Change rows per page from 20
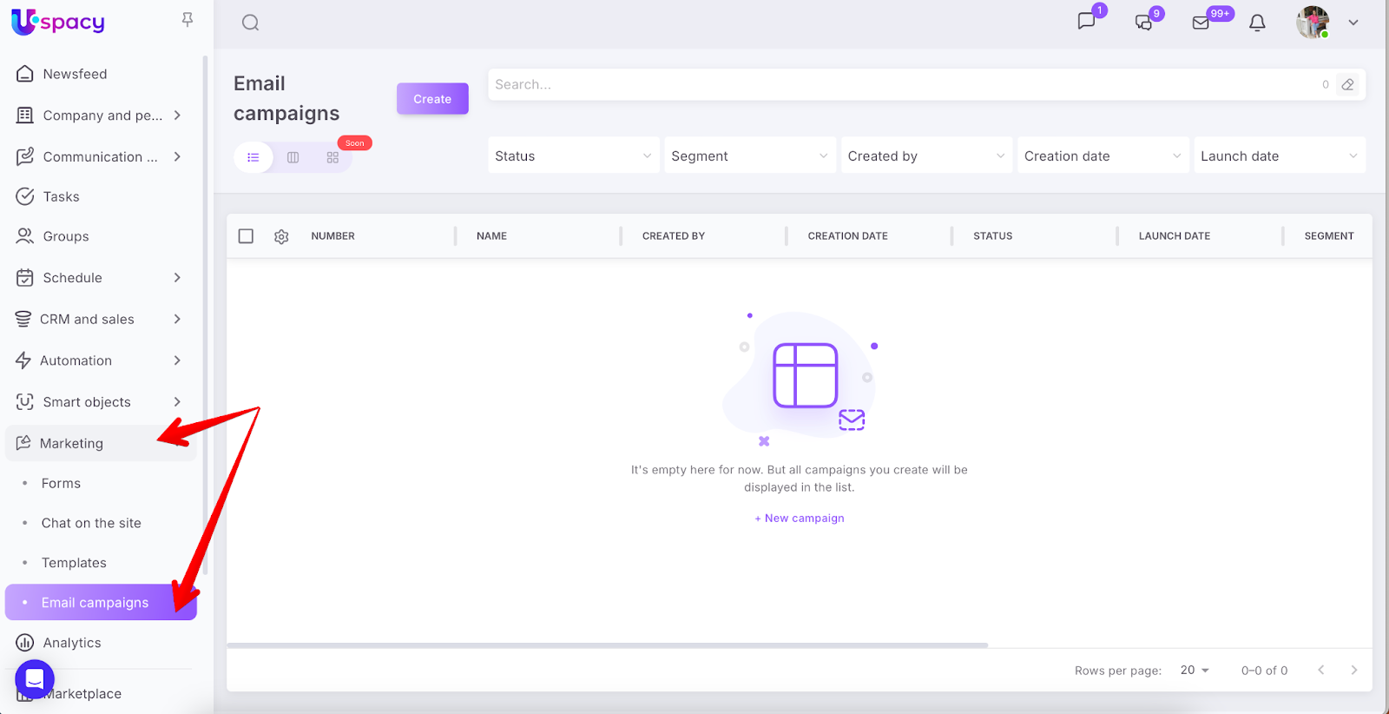This screenshot has height=714, width=1389. point(1195,671)
